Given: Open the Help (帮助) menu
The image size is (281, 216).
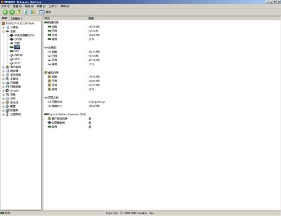Looking at the screenshot, I should [65, 6].
